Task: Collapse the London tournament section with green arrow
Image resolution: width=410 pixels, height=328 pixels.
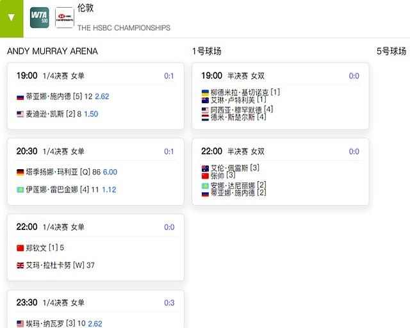Action: (x=12, y=19)
